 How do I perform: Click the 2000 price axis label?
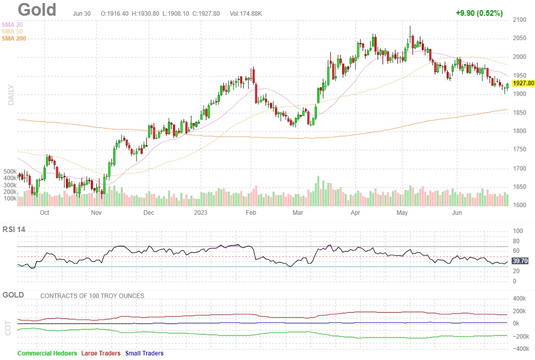tap(519, 57)
